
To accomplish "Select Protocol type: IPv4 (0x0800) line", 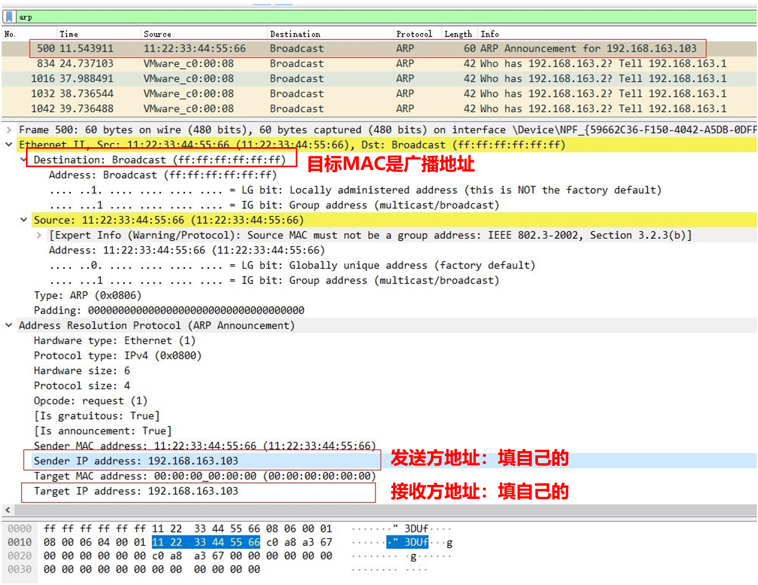I will 118,356.
